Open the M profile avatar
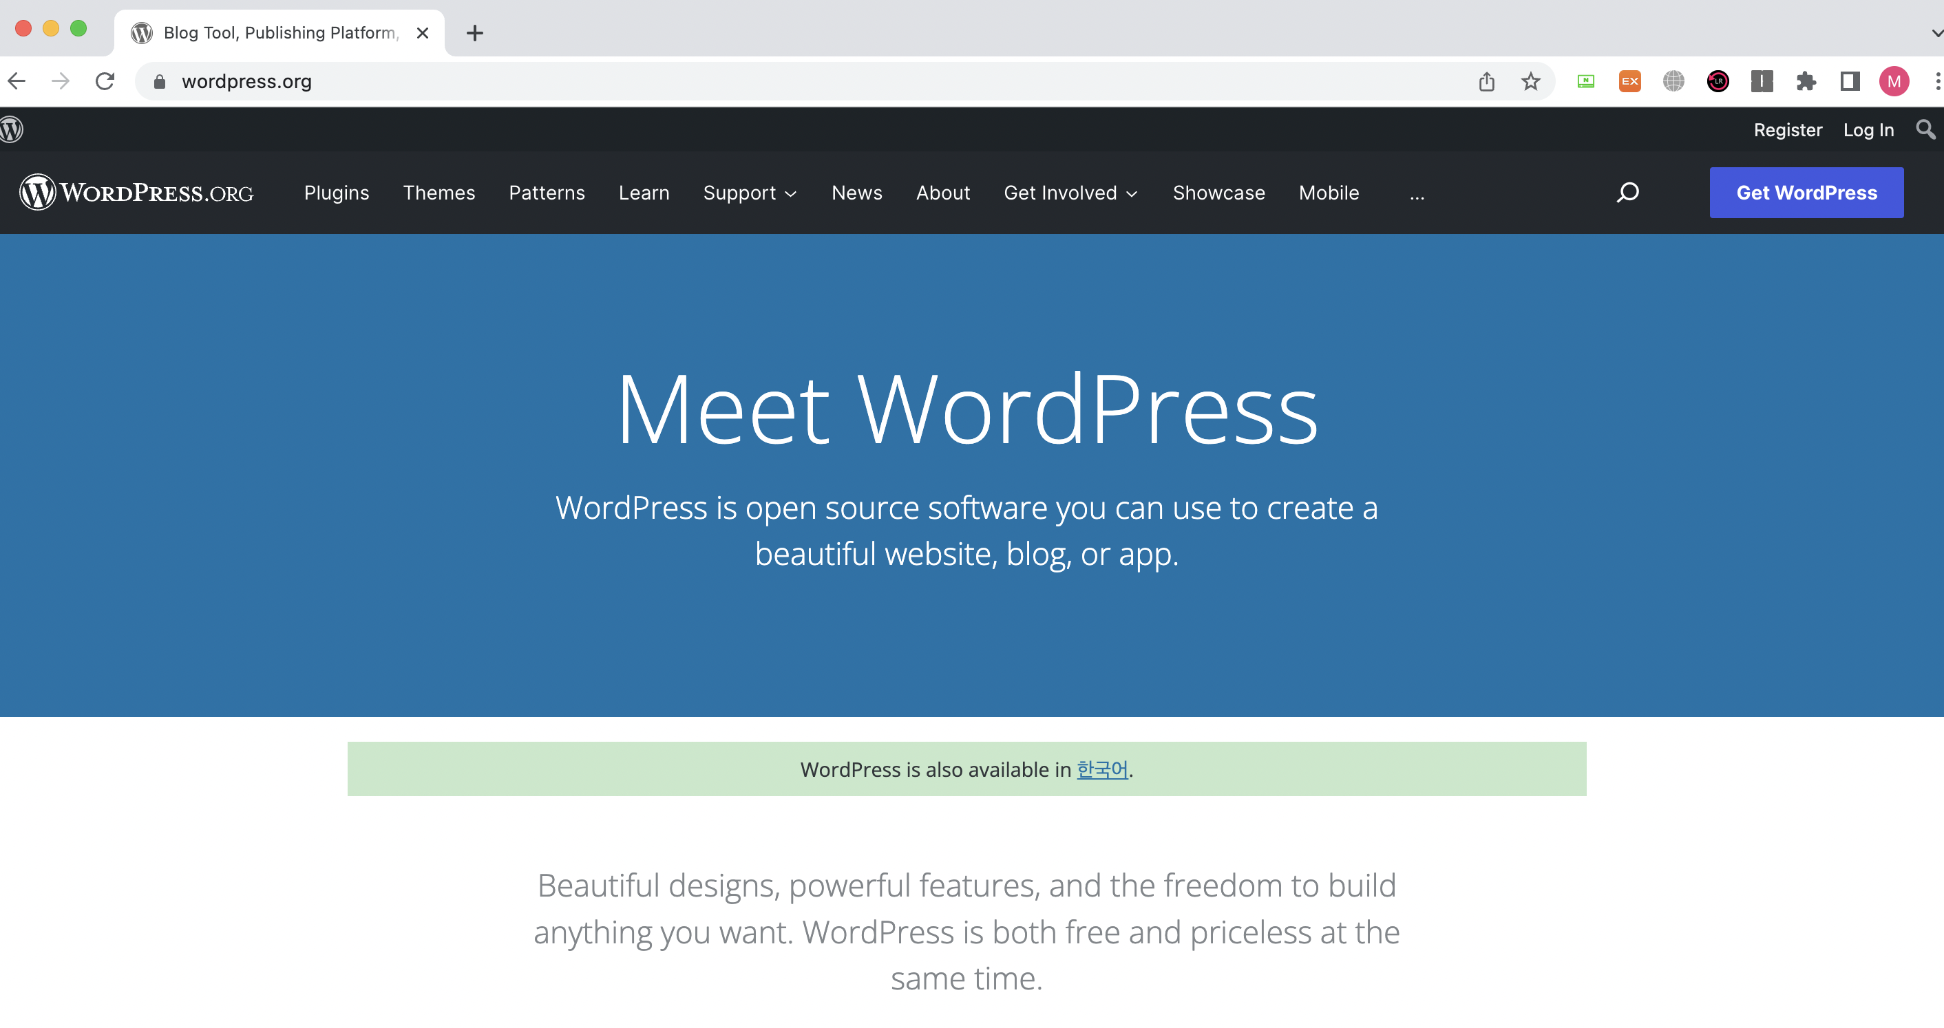Viewport: 1944px width, 1028px height. (x=1894, y=81)
